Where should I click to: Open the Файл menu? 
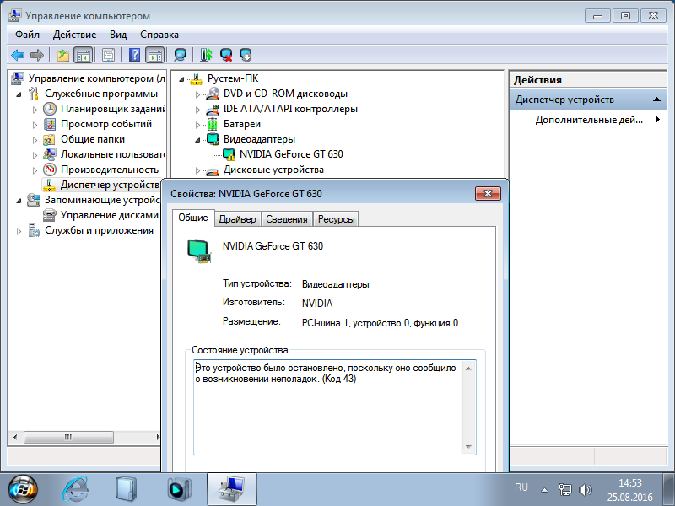click(27, 35)
